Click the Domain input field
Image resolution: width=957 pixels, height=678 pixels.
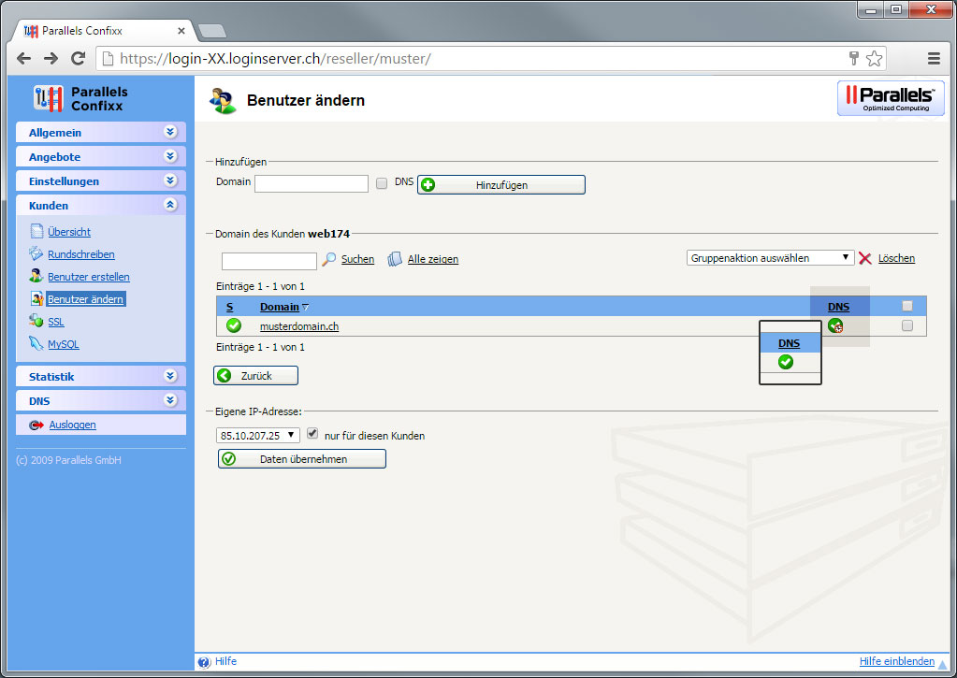pyautogui.click(x=312, y=183)
